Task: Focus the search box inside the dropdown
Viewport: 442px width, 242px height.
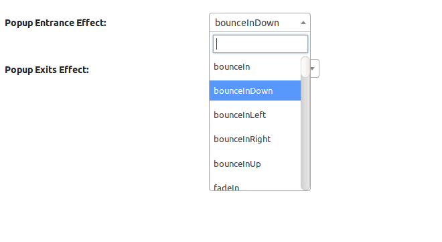Action: coord(261,44)
